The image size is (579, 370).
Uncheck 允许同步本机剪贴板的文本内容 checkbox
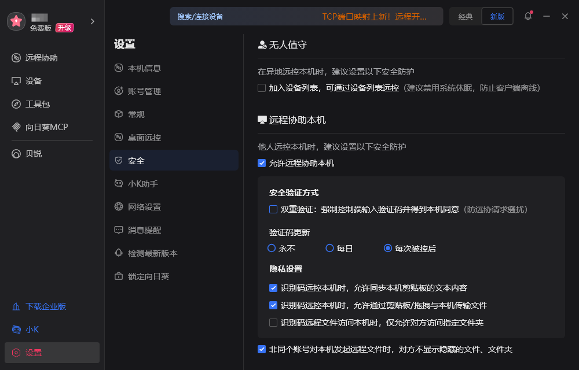point(273,288)
